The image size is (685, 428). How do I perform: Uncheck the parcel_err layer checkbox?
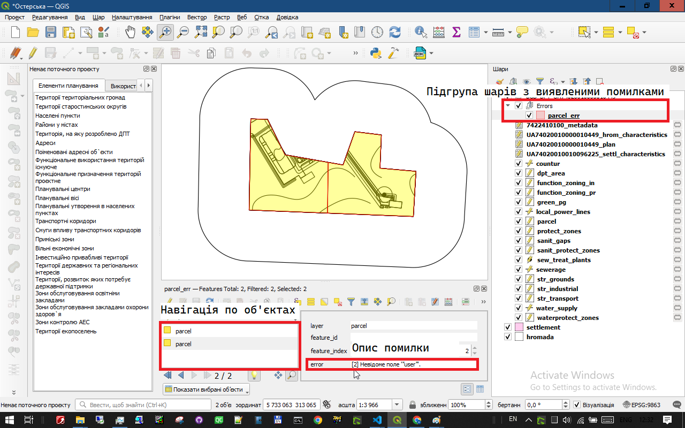[529, 116]
